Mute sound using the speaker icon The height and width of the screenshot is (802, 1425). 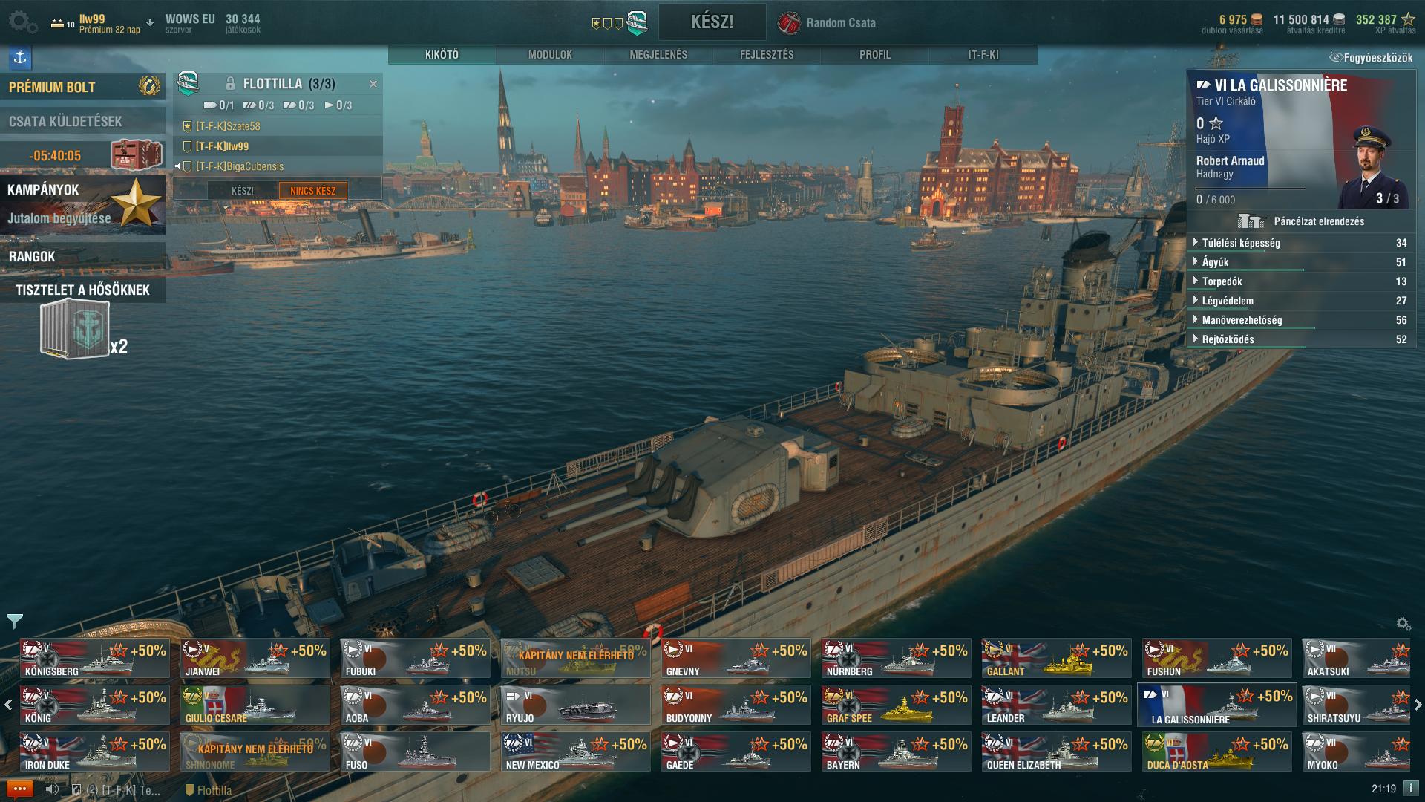[x=52, y=789]
